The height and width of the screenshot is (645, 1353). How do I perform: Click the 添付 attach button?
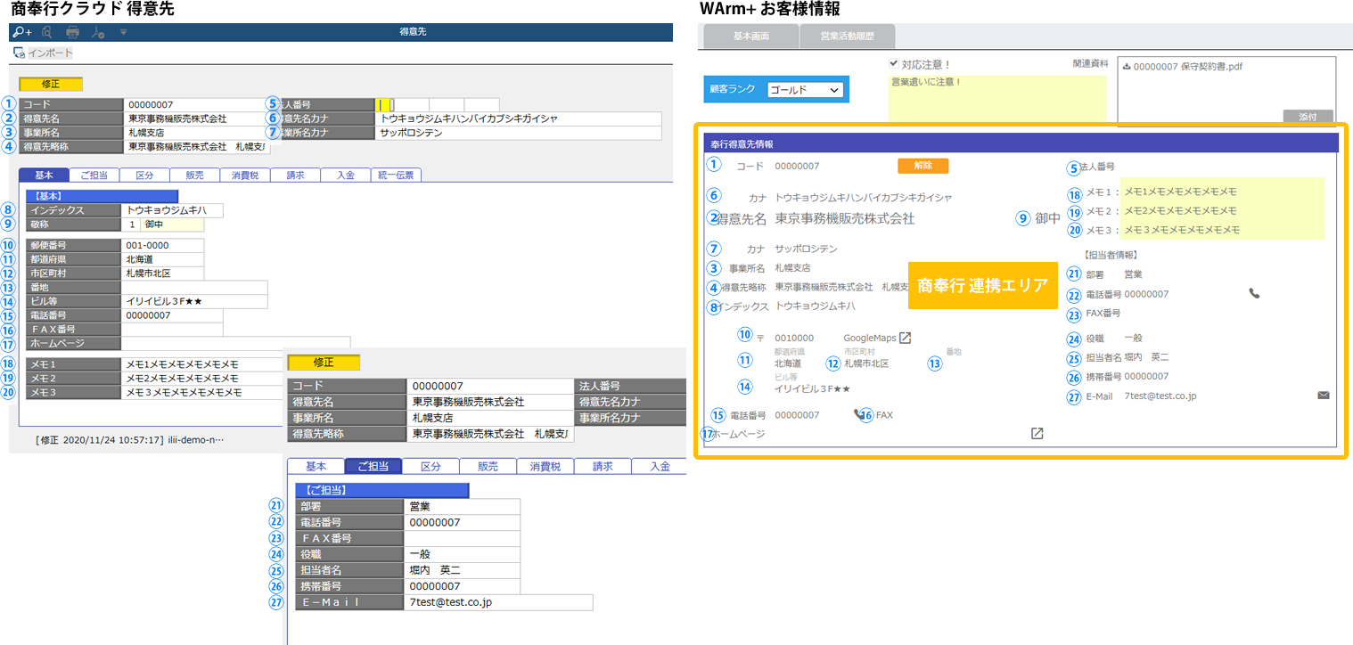click(1308, 116)
